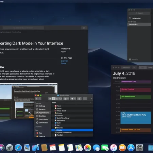Open Safari compass icon in Dock
This screenshot has width=153, height=153.
18,148
